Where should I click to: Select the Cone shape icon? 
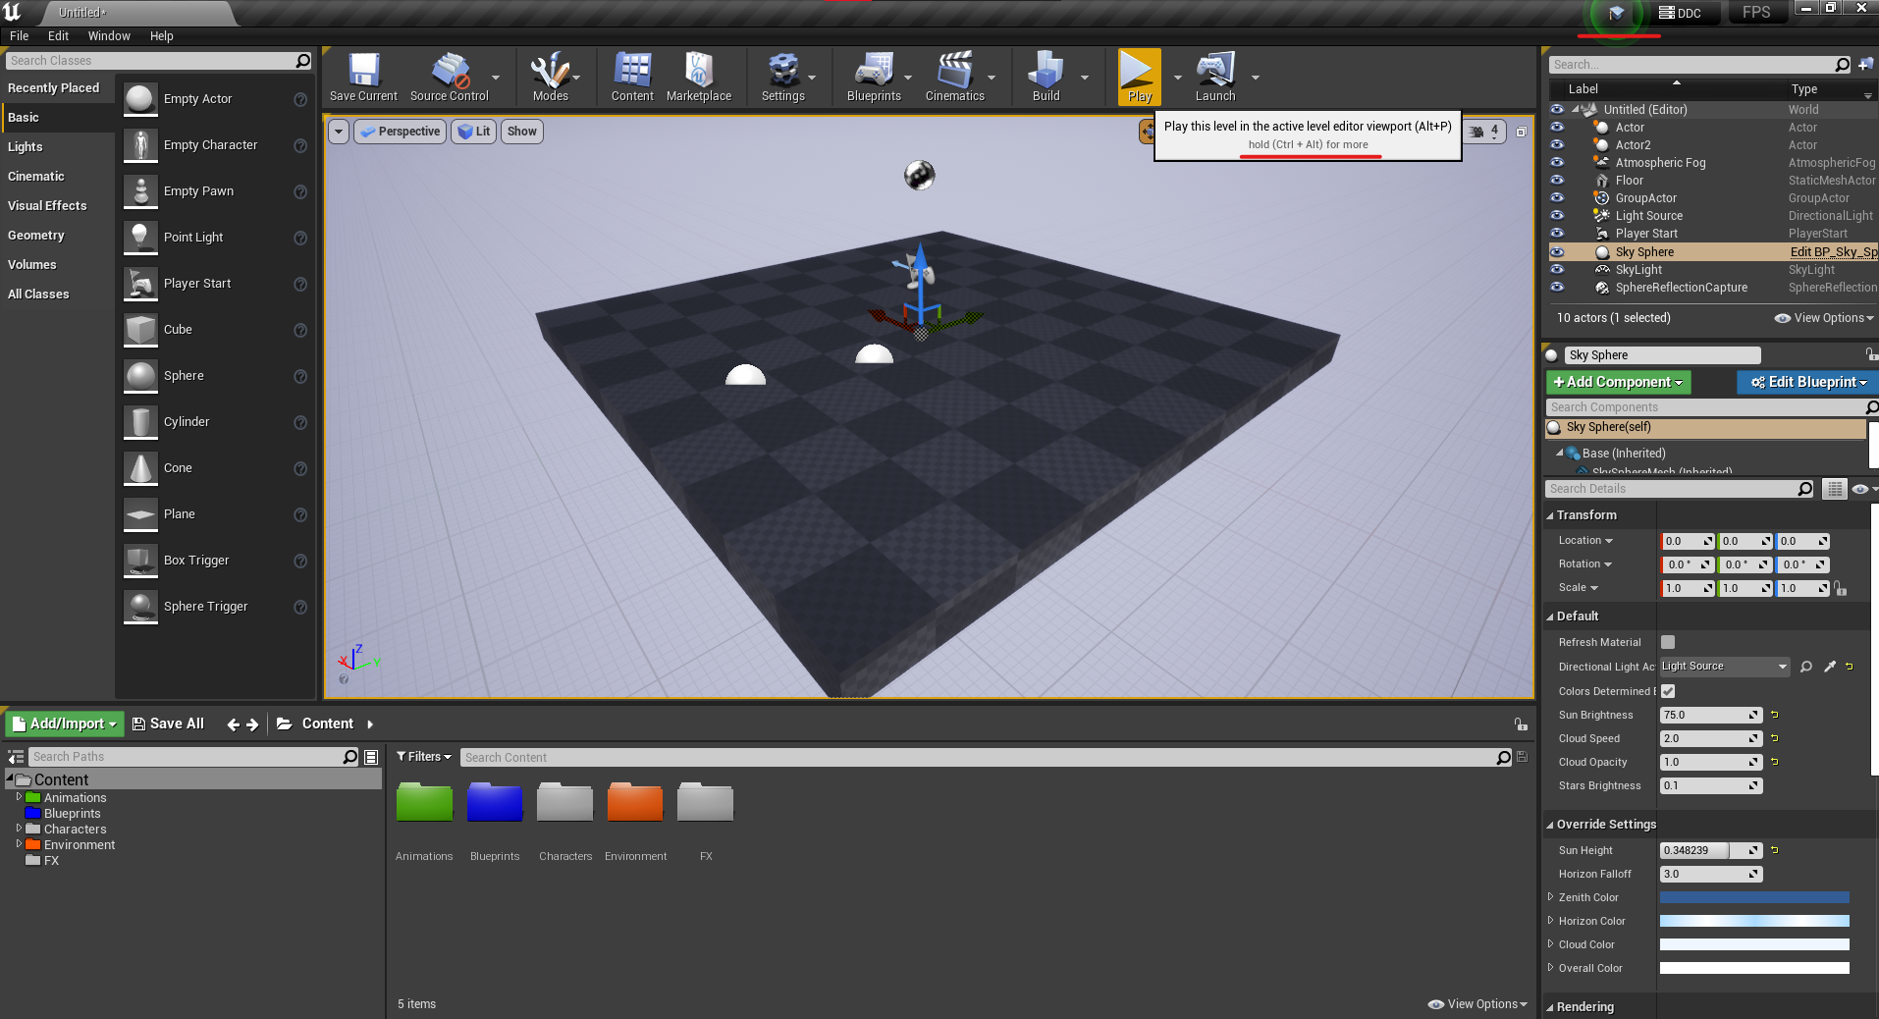[x=140, y=468]
